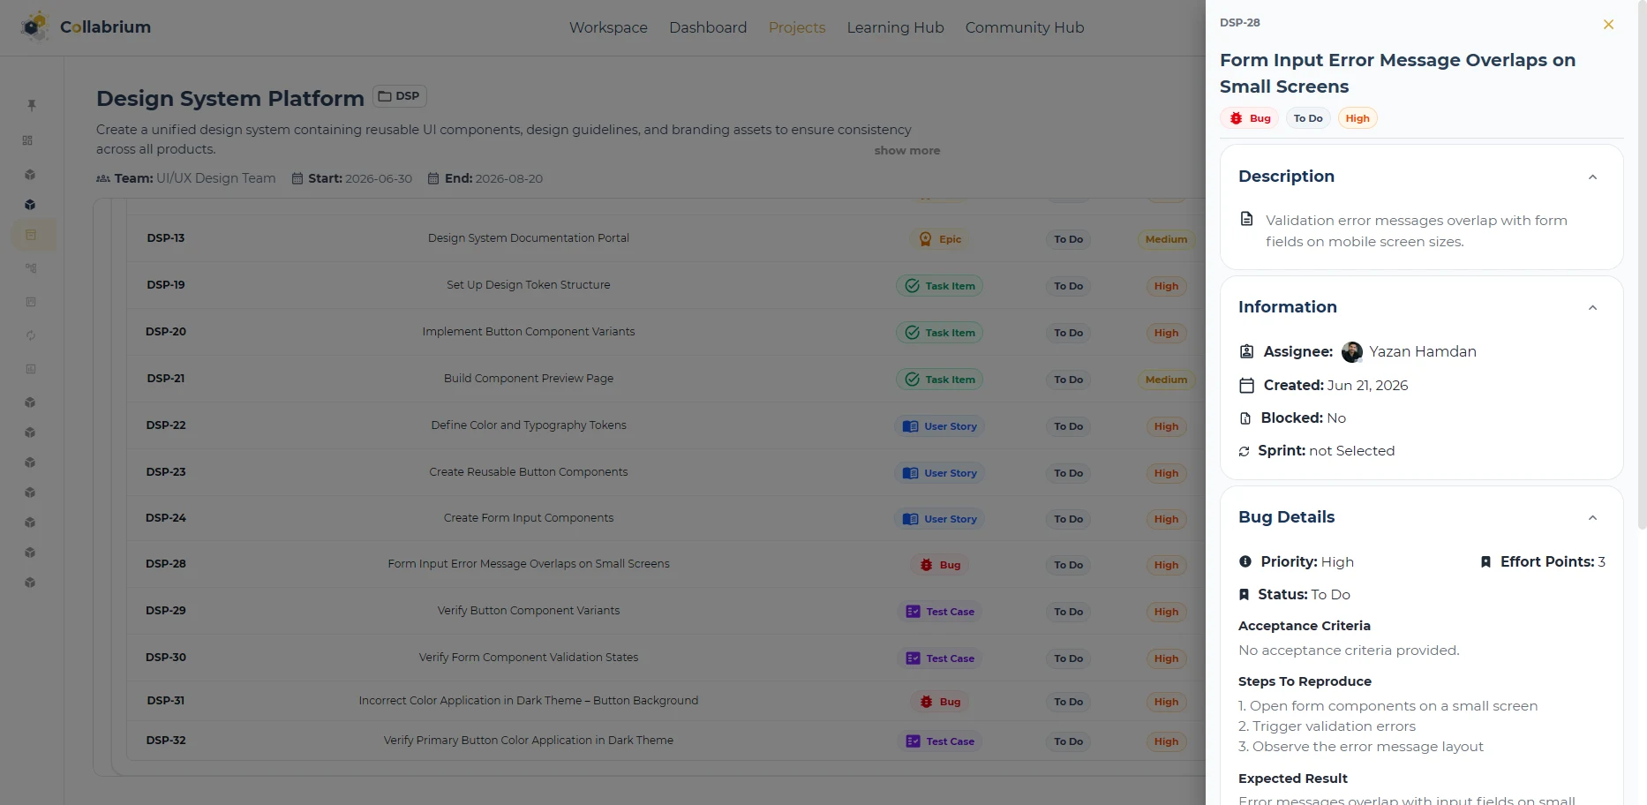This screenshot has height=805, width=1647.
Task: Open the DSP-20 Implement Button Component Variants row
Action: [666, 332]
